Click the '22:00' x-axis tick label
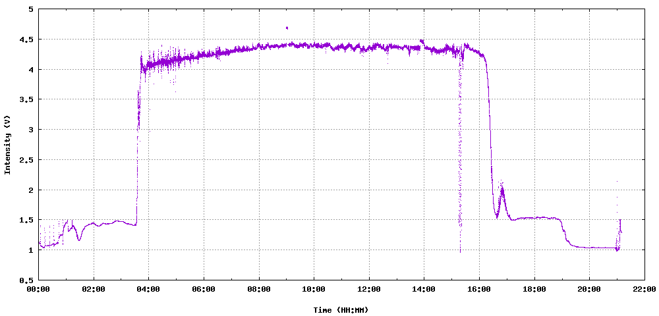The width and height of the screenshot is (659, 316). pos(645,289)
